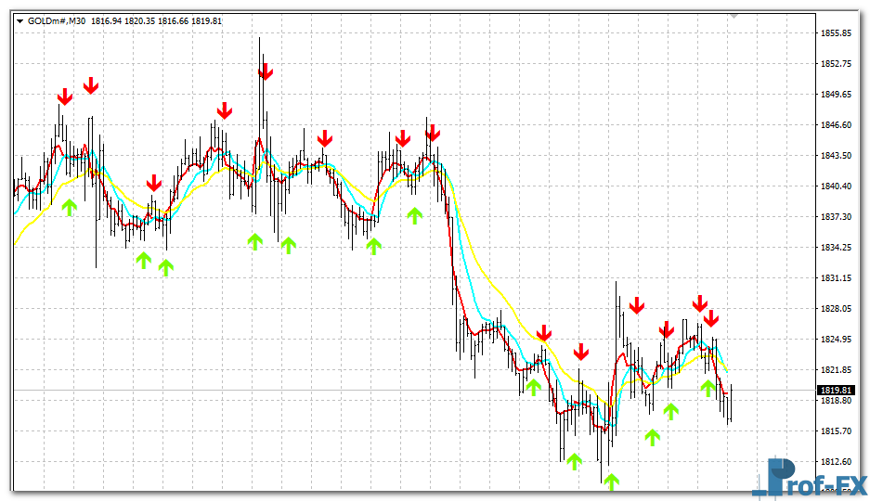Screen dimensions: 870x501
Task: Click the rightmost red down arrow signal
Action: [711, 318]
